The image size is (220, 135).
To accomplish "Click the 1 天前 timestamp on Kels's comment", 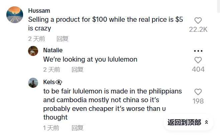I will tap(51, 128).
